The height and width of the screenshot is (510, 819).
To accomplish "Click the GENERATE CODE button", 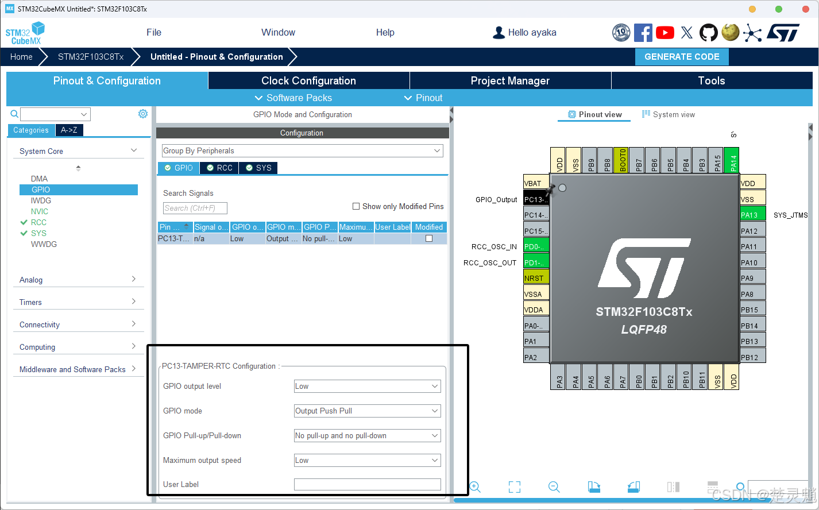I will tap(682, 57).
